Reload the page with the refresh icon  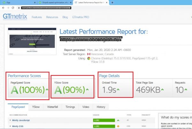pos(13,8)
